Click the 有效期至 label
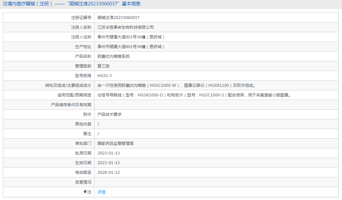The height and width of the screenshot is (200, 342). tap(83, 172)
